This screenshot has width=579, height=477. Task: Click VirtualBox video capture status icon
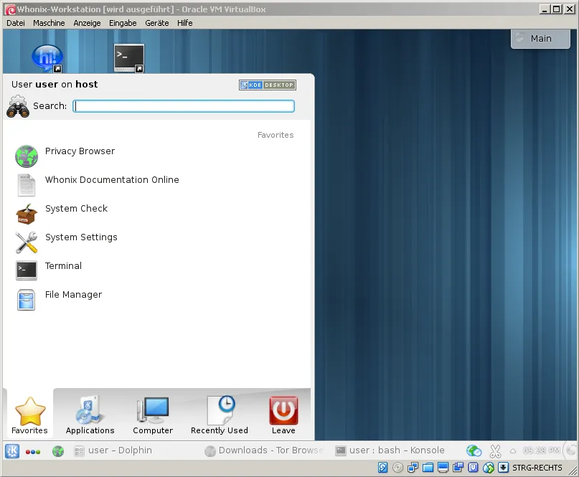pyautogui.click(x=458, y=468)
